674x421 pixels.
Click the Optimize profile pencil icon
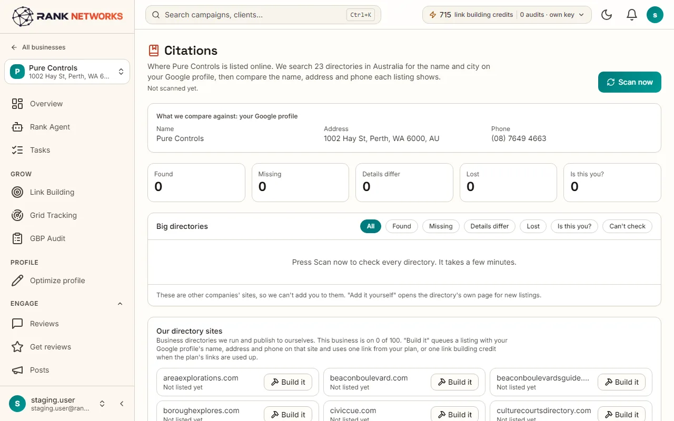17,280
